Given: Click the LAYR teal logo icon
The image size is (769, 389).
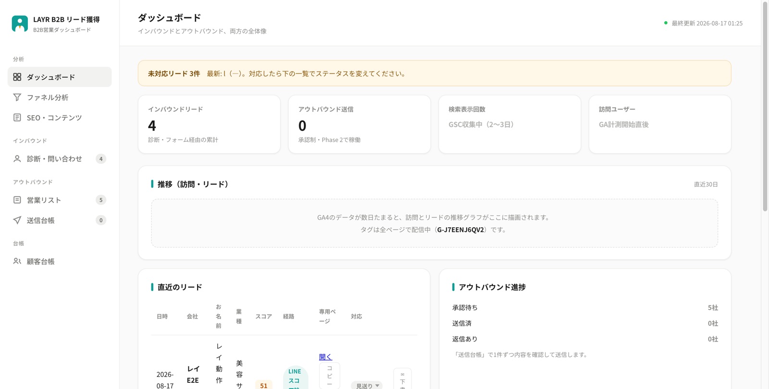Looking at the screenshot, I should point(20,24).
